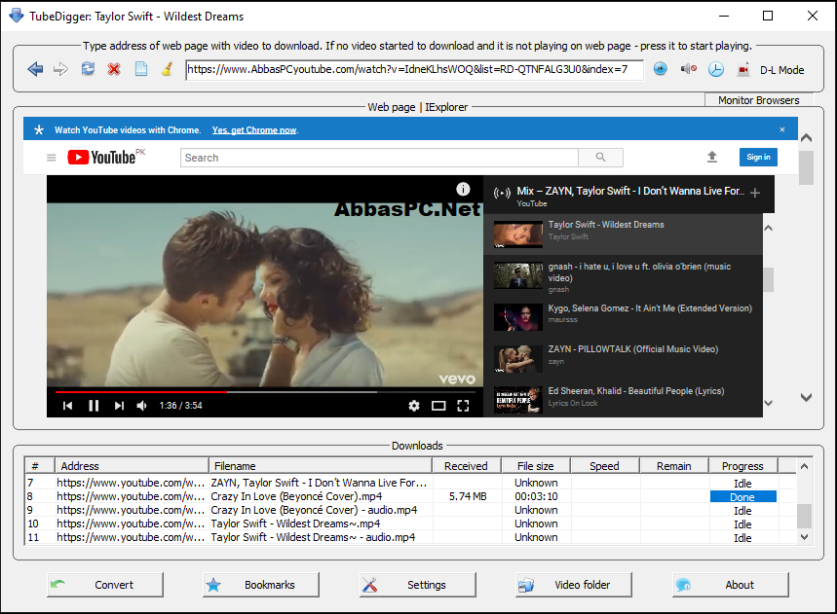Open blank page icon in toolbar

pyautogui.click(x=141, y=69)
